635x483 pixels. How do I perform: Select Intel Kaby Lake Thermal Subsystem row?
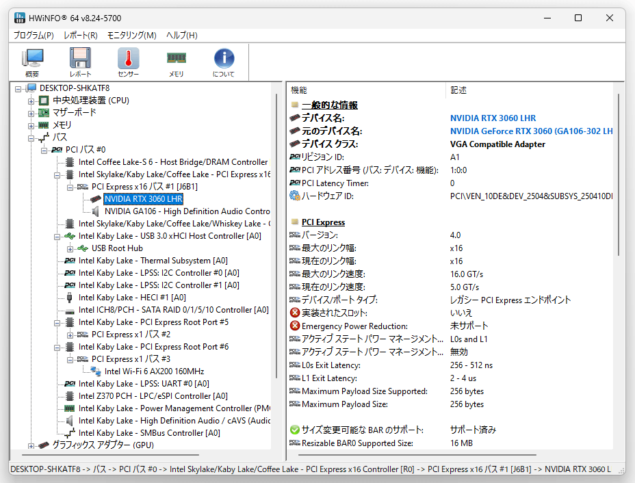[153, 261]
